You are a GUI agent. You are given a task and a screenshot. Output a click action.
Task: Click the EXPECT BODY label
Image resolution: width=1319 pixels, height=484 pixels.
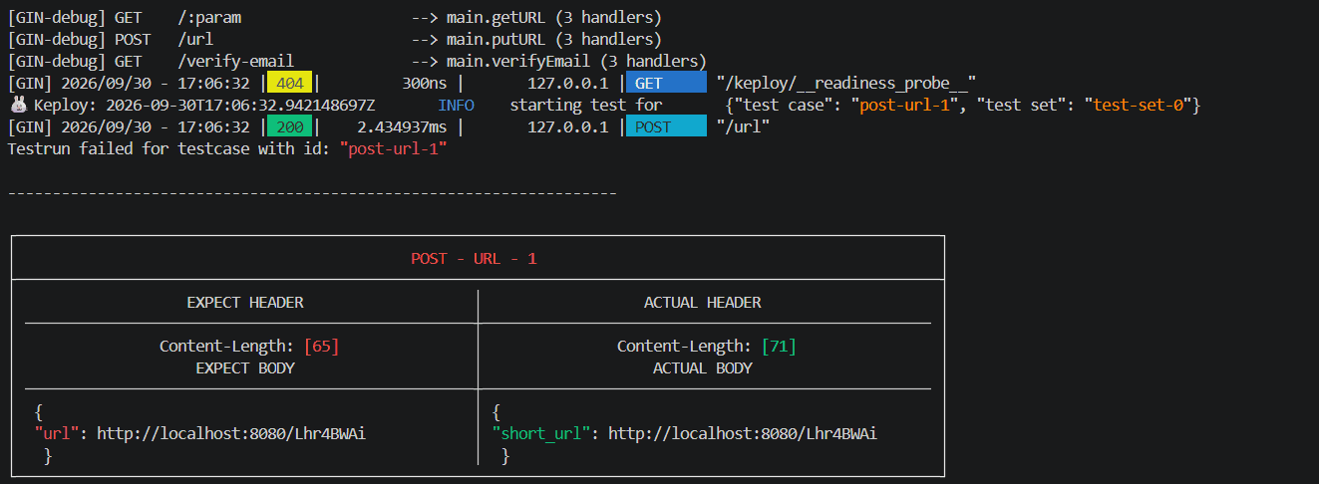(245, 367)
